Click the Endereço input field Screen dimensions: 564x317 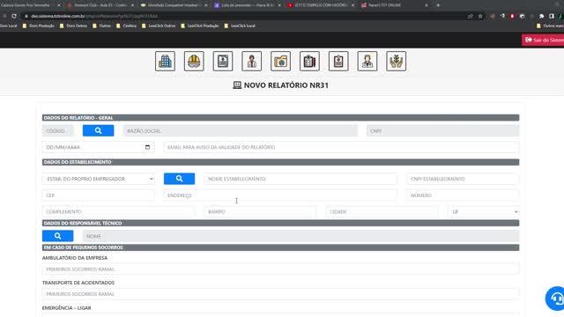click(x=280, y=195)
